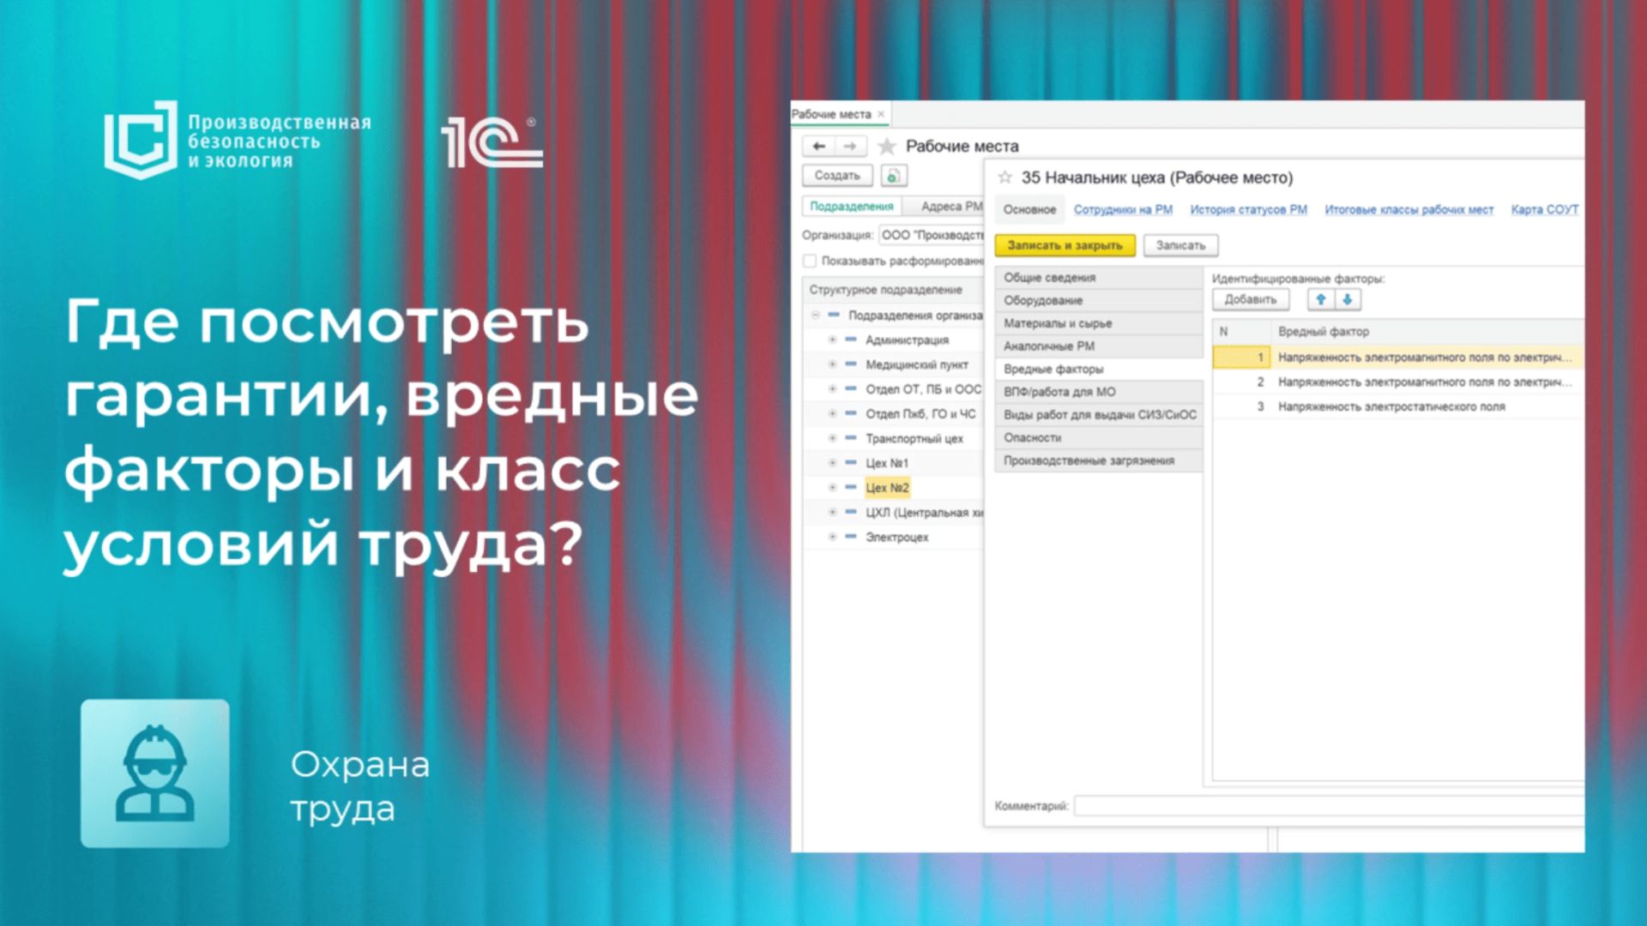Expand the Цех №2 node
The width and height of the screenshot is (1647, 926).
click(832, 488)
